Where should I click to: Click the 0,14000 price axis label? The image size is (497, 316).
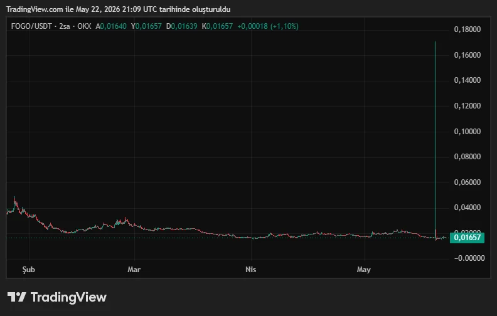[468, 80]
